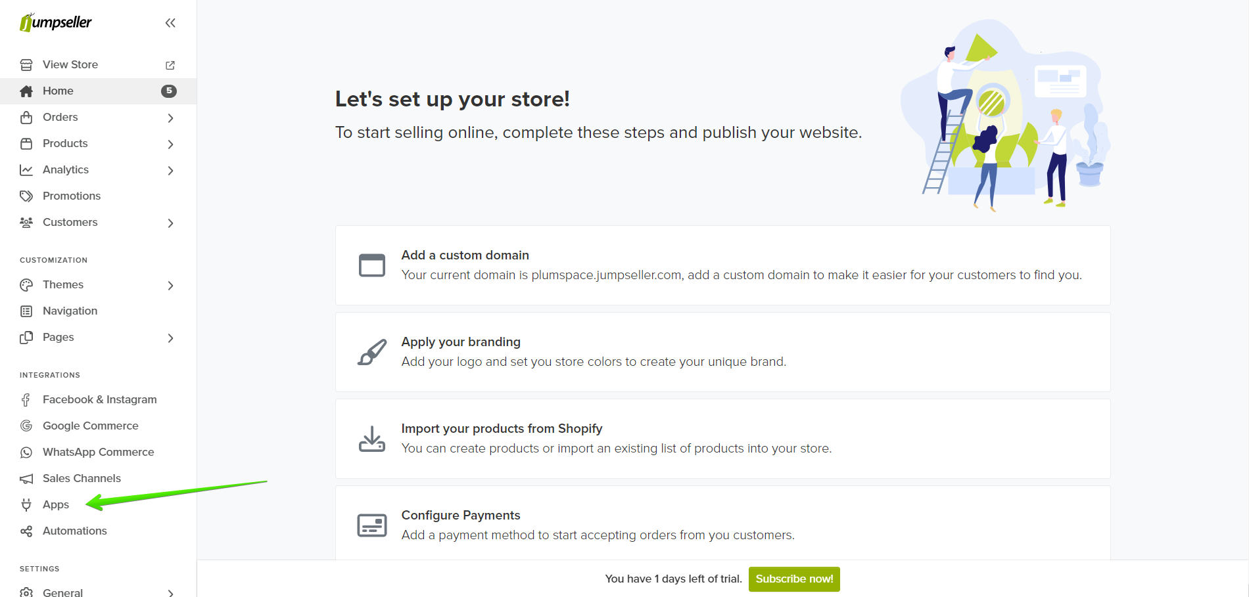The width and height of the screenshot is (1249, 597).
Task: Expand the Customers submenu chevron
Action: click(x=170, y=223)
